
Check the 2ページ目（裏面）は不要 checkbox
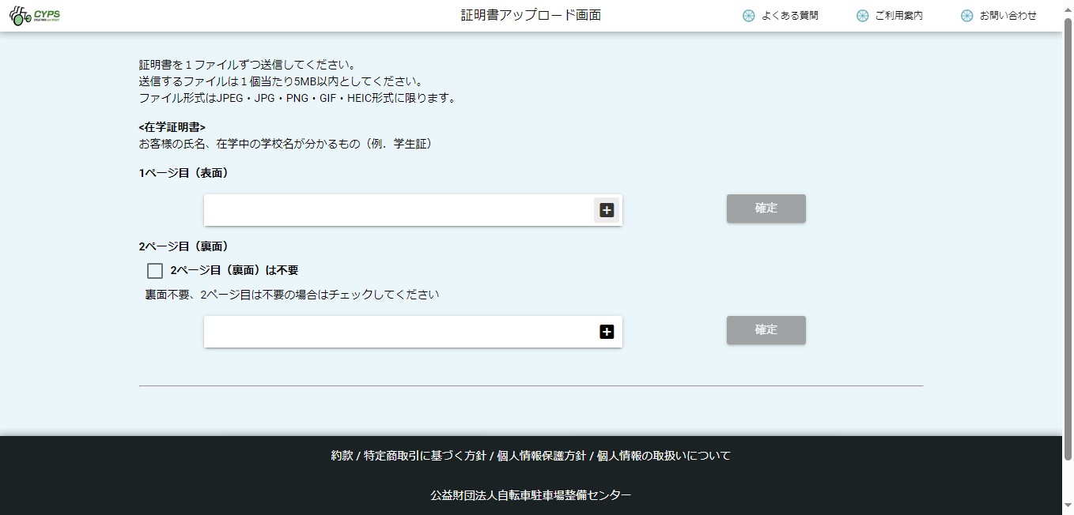coord(155,271)
